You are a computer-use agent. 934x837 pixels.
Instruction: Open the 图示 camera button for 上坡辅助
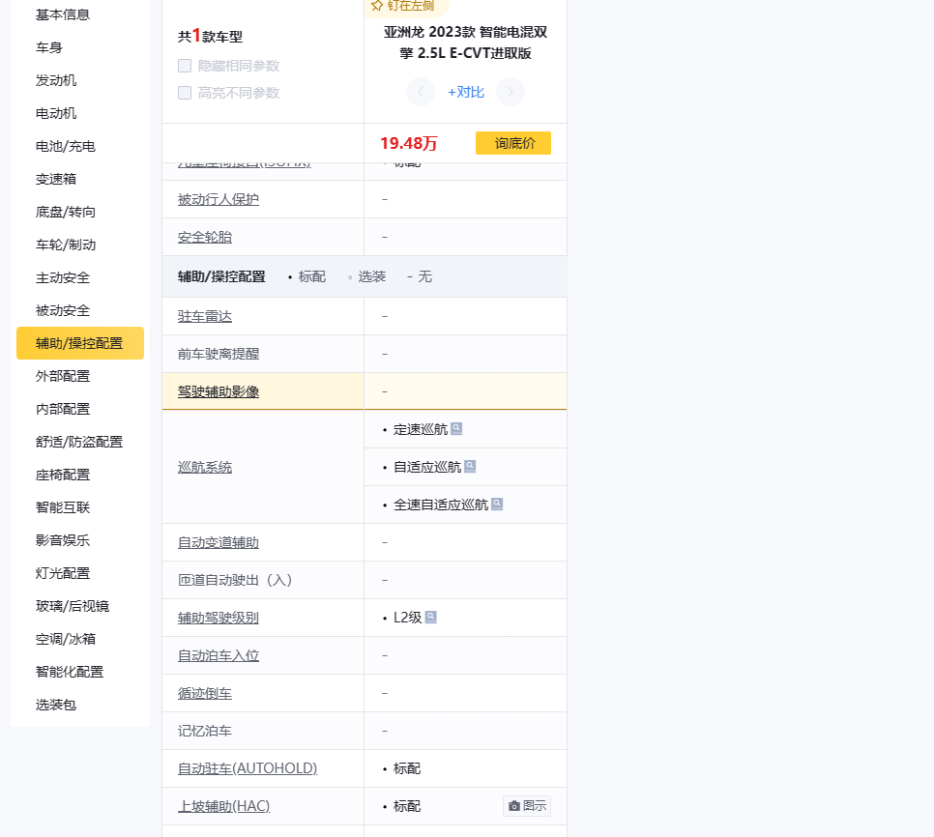click(x=527, y=806)
